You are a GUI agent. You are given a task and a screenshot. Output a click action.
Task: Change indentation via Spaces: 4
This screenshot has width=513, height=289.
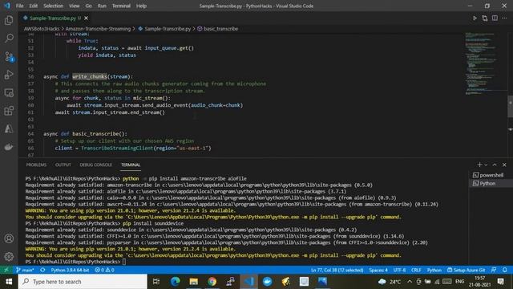[x=378, y=270]
